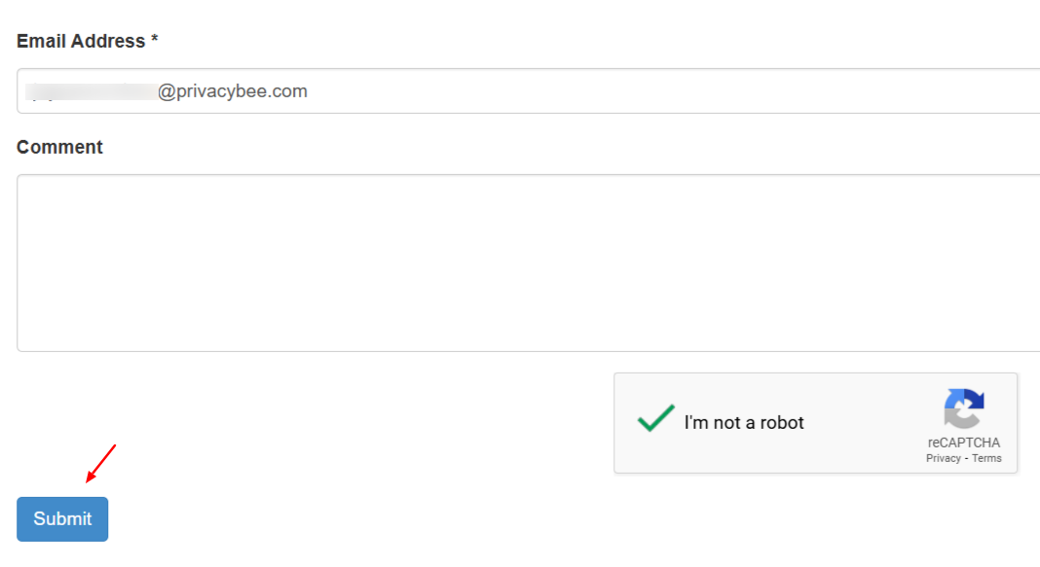Viewport: 1040px width, 567px height.
Task: Click inside the Comment text area
Action: pos(529,263)
